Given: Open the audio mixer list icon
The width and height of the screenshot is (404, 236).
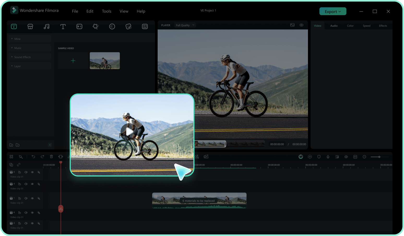Looking at the screenshot, I should [337, 157].
